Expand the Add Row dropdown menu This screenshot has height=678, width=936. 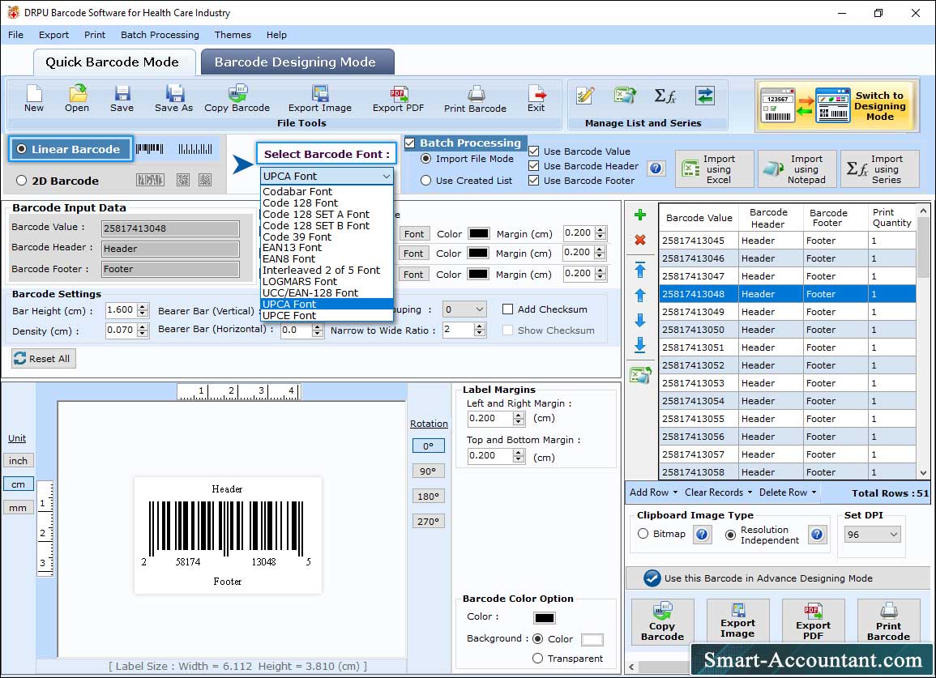pyautogui.click(x=654, y=493)
